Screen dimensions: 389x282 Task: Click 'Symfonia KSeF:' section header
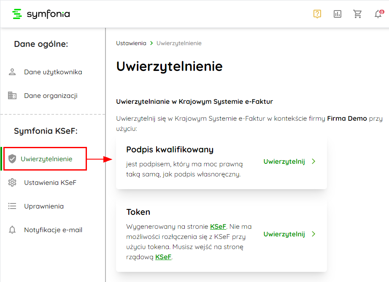(46, 131)
